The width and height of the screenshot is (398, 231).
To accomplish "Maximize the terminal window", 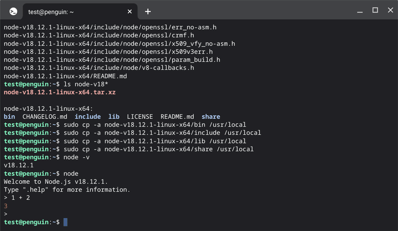I will [x=375, y=10].
